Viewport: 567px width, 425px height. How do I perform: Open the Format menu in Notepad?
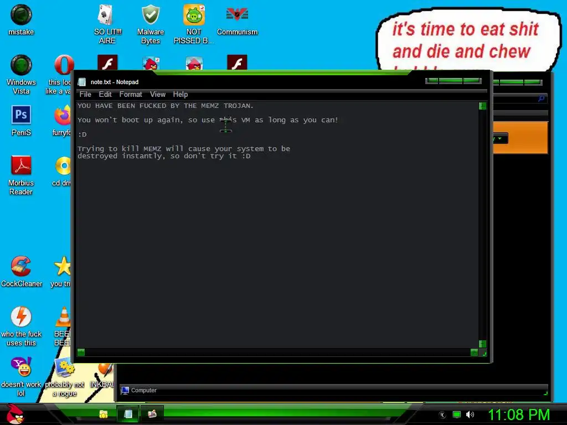pos(131,94)
